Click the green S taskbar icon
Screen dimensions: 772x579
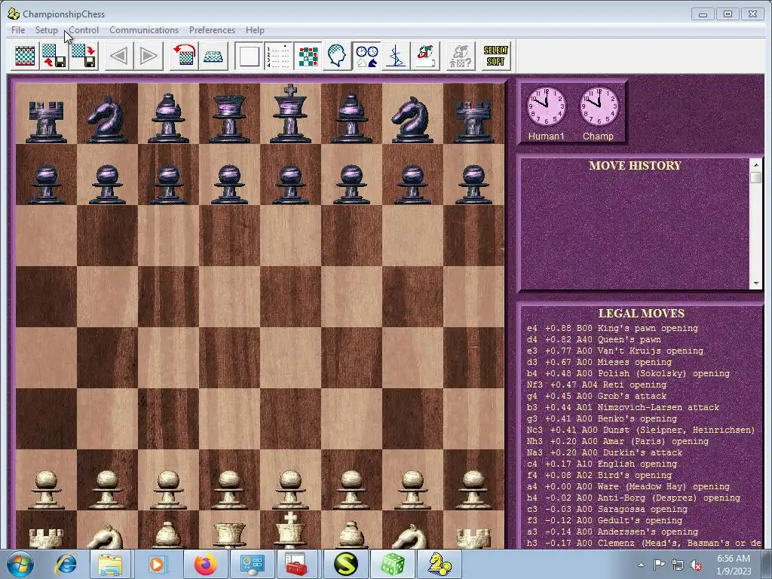coord(345,564)
